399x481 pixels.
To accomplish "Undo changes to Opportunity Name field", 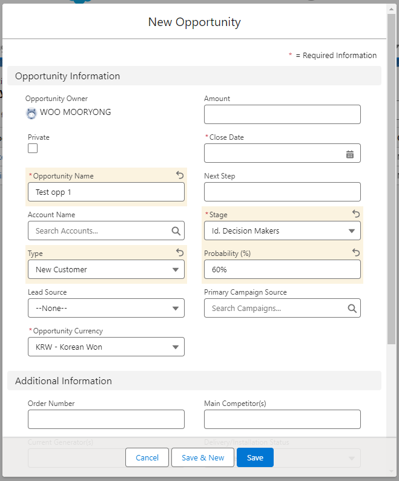I will [x=180, y=175].
